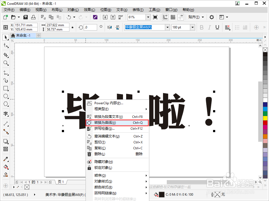Viewport: 269px width, 201px height.
Task: Select the Parallel Dimension tool
Action: tap(6, 123)
